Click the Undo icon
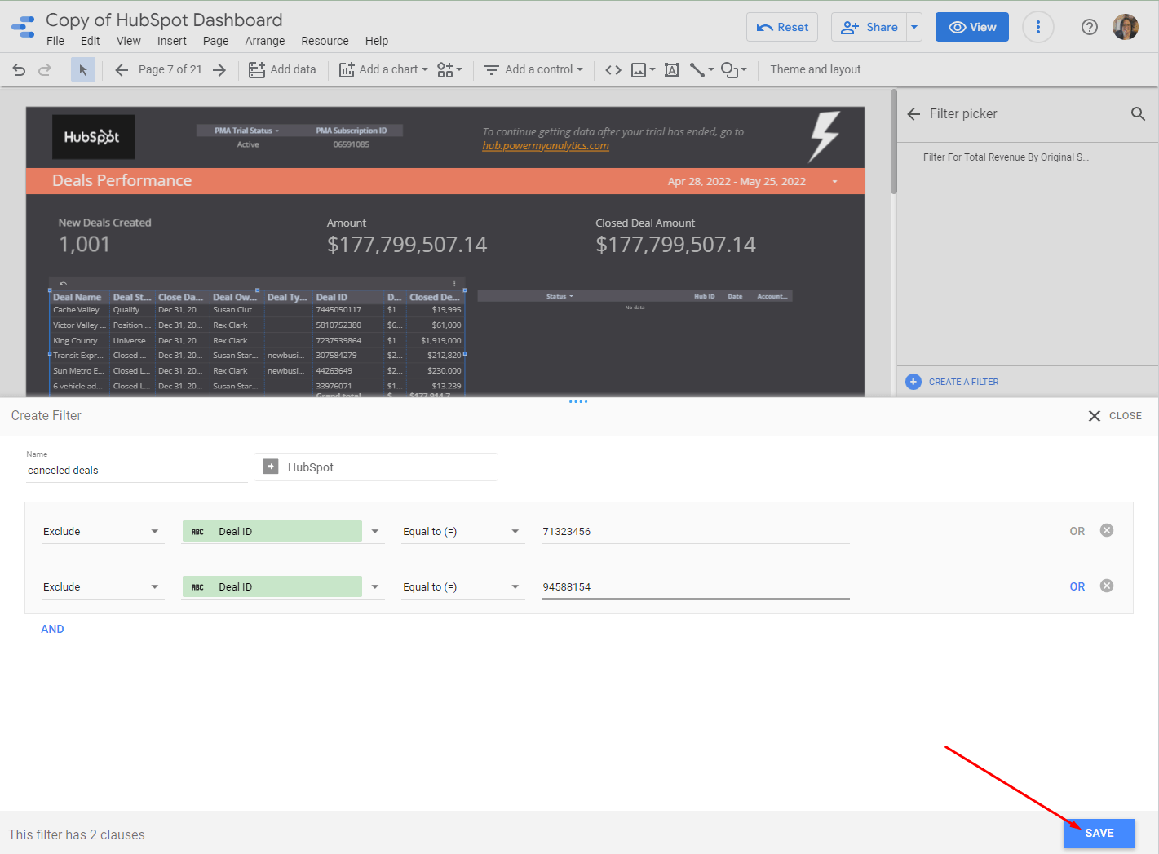This screenshot has height=854, width=1159. [19, 69]
